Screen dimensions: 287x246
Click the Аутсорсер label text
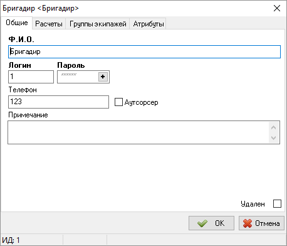[x=142, y=102]
